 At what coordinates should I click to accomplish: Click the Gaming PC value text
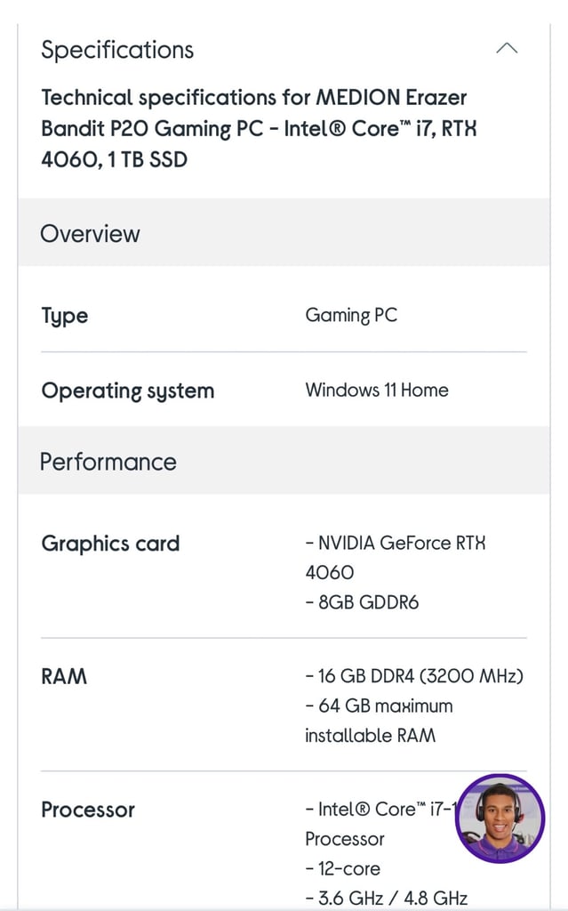351,315
